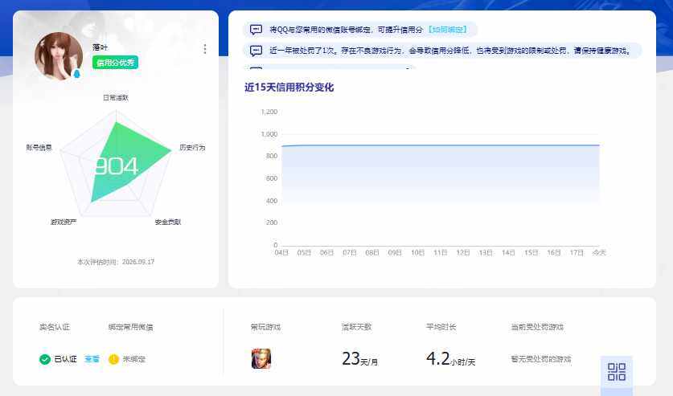Click the 800 y-axis label
The width and height of the screenshot is (673, 396).
pos(272,156)
